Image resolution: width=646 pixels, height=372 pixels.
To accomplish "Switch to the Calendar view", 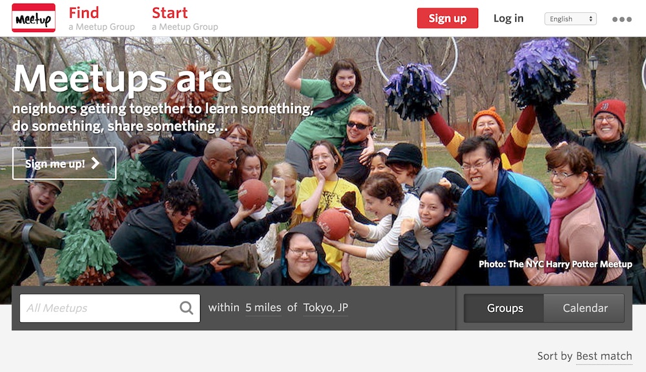I will [585, 308].
